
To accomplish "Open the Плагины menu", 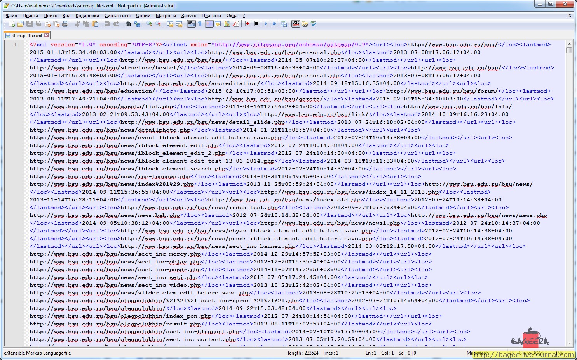I will pos(211,16).
